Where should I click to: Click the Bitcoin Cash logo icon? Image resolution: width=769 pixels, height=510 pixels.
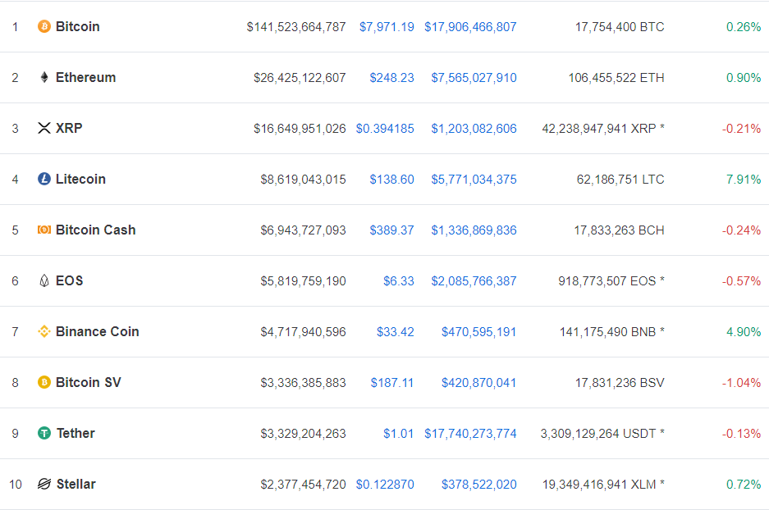44,230
